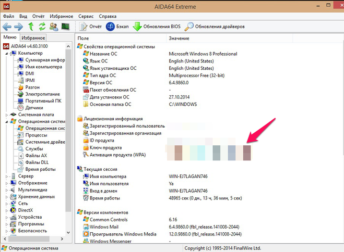Switch to the Избранное tab in left panel
This screenshot has height=252, width=344.
pos(33,38)
